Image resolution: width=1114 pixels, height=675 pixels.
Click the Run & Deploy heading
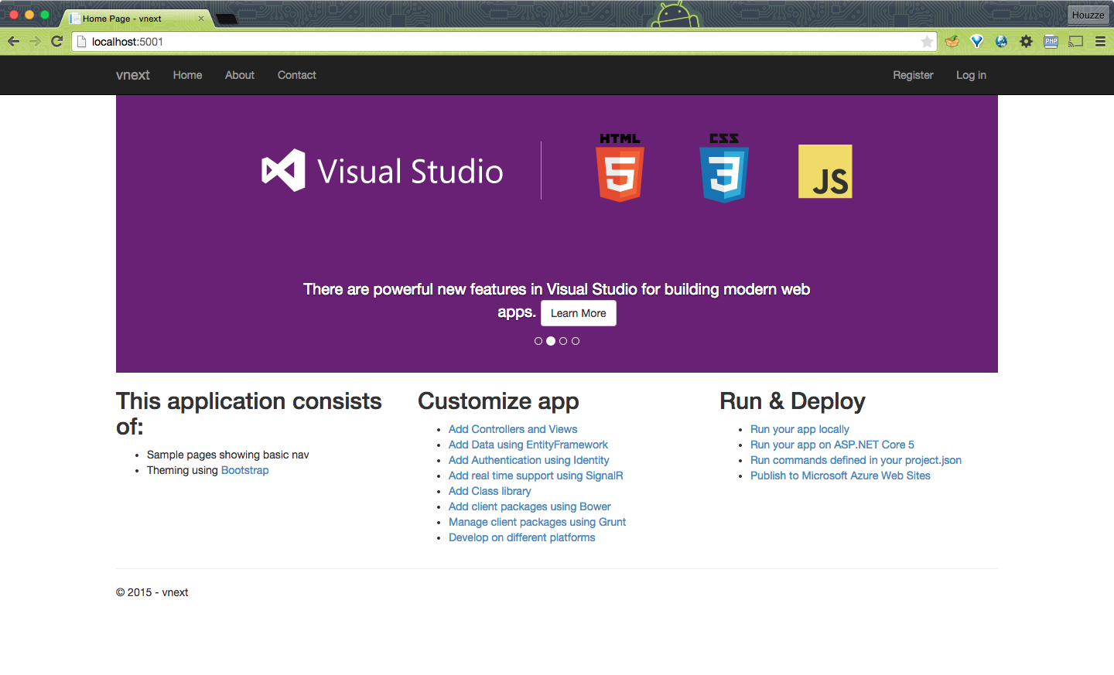792,401
